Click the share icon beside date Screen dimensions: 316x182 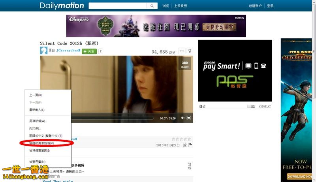pyautogui.click(x=184, y=145)
